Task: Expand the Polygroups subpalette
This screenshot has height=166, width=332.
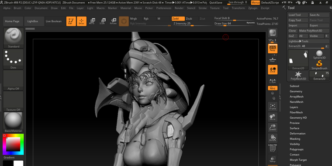Action: click(x=297, y=149)
